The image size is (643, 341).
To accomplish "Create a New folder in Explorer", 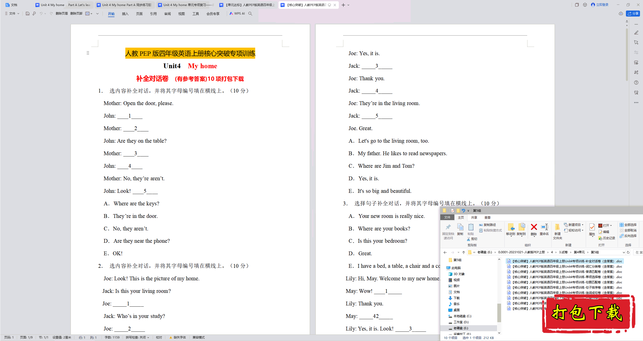I will (x=557, y=231).
